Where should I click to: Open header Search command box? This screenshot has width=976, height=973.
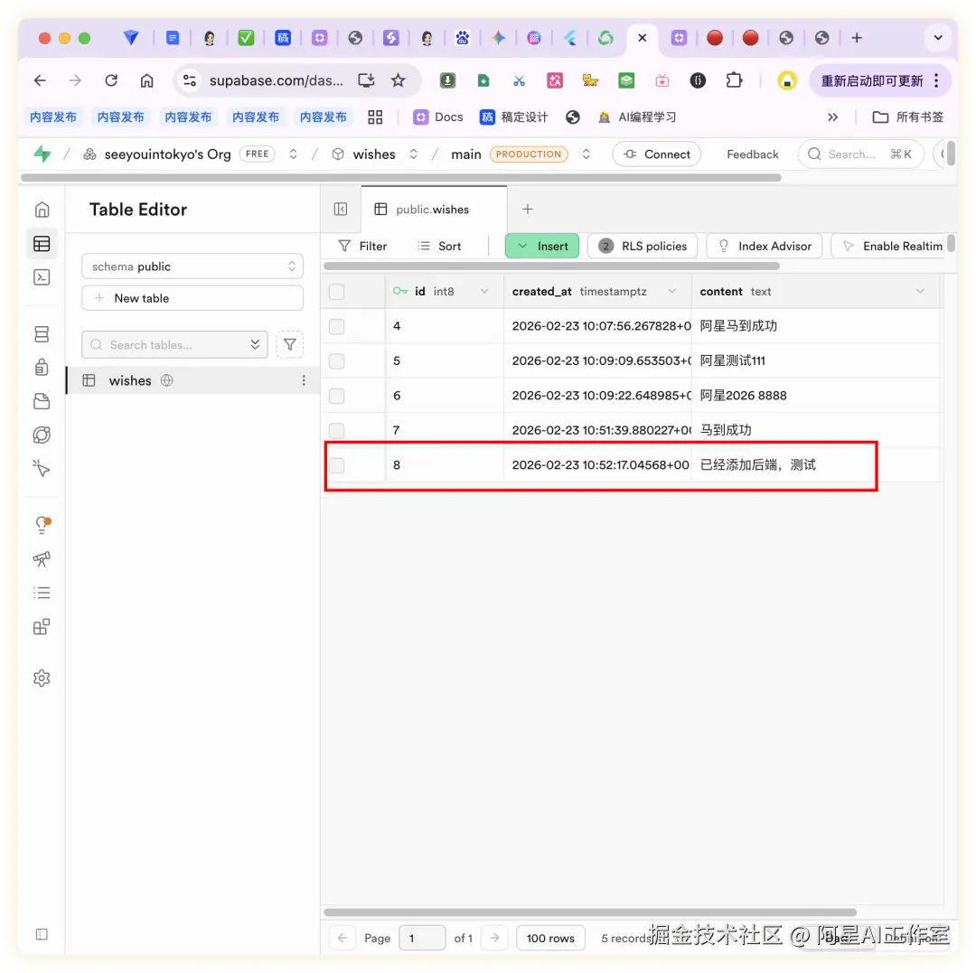coord(861,154)
